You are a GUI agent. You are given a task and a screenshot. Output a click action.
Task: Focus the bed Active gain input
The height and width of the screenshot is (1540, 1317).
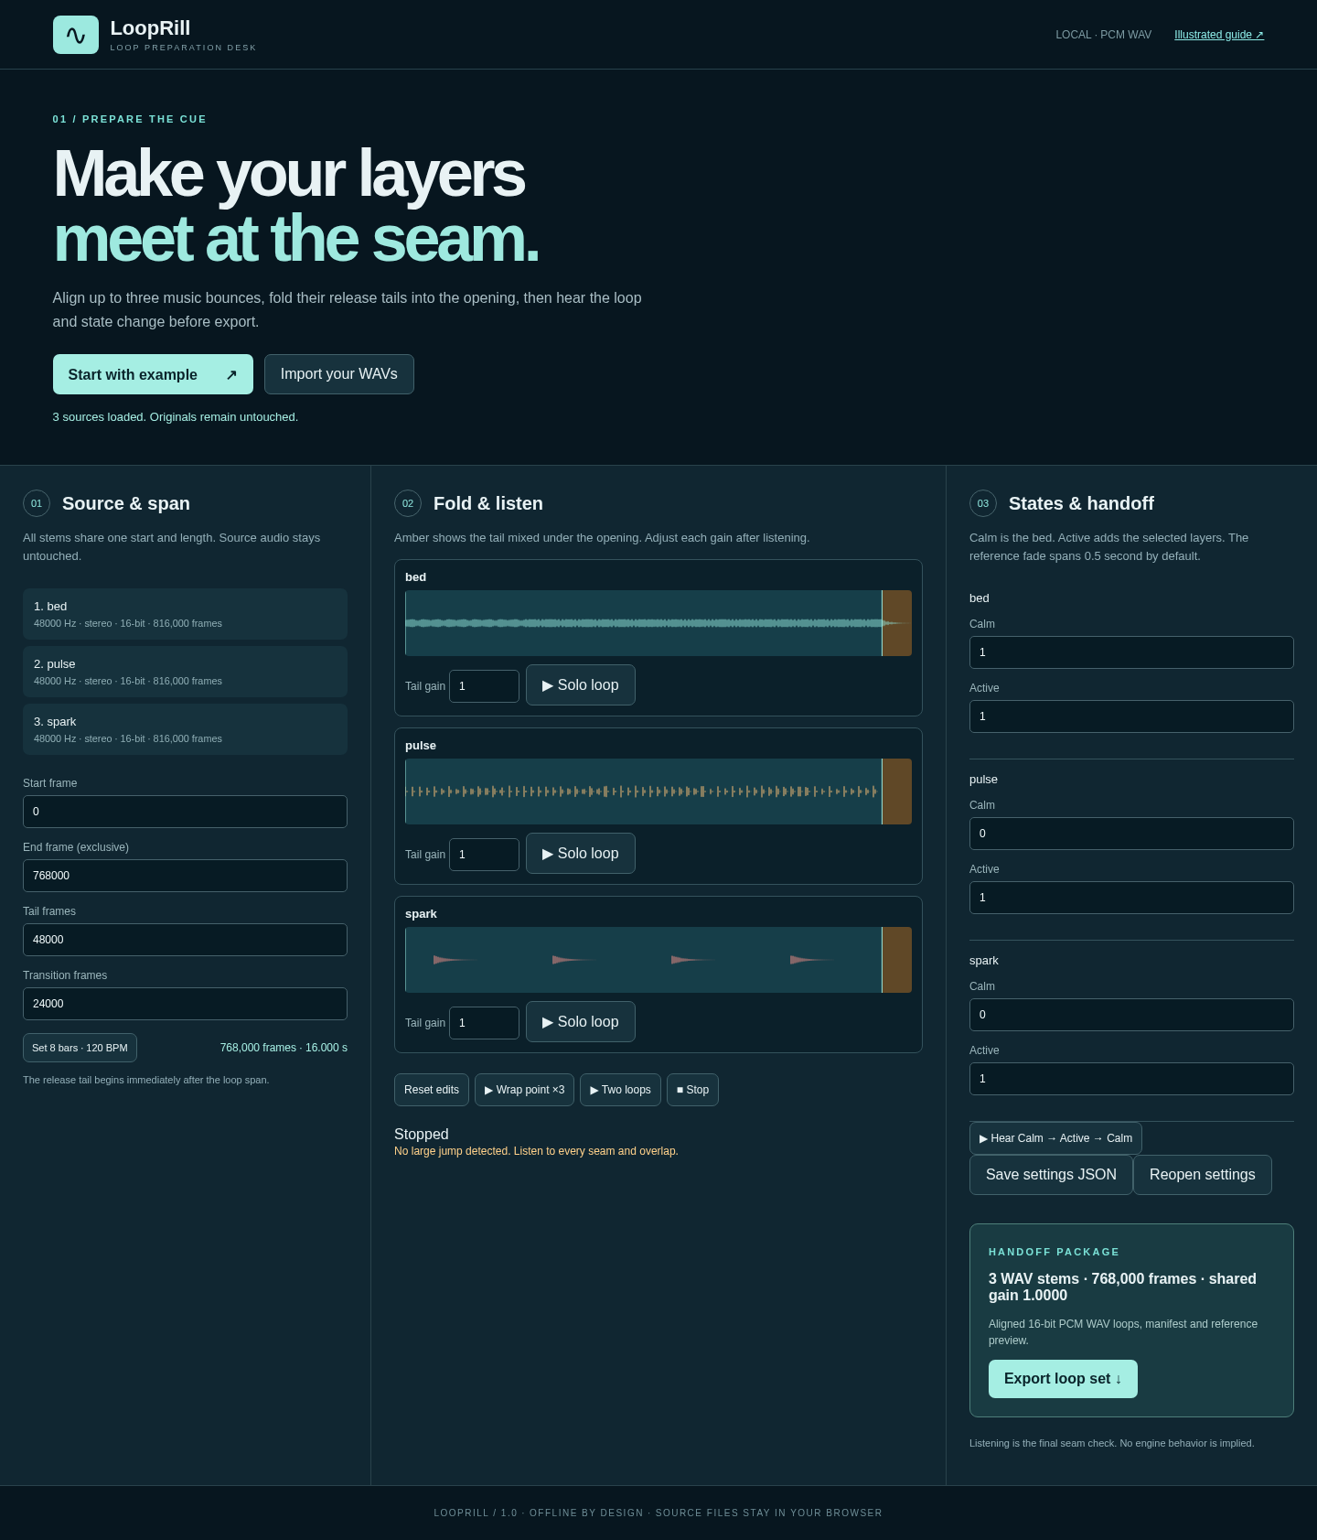point(1131,716)
